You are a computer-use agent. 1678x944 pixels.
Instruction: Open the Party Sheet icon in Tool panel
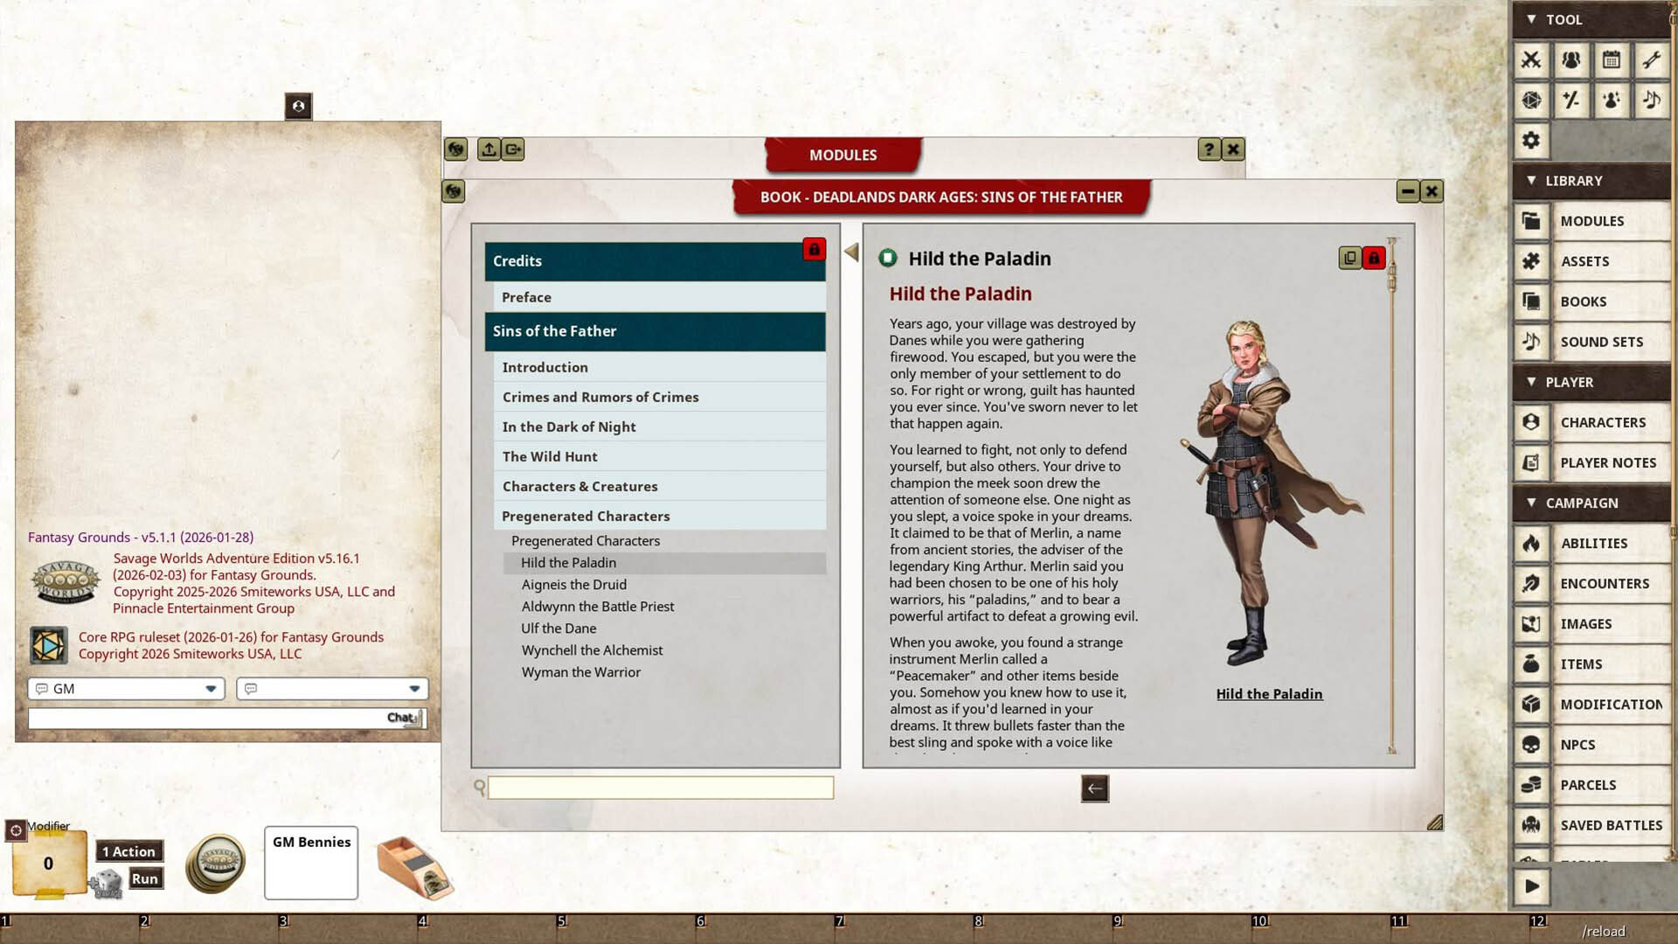1571,61
